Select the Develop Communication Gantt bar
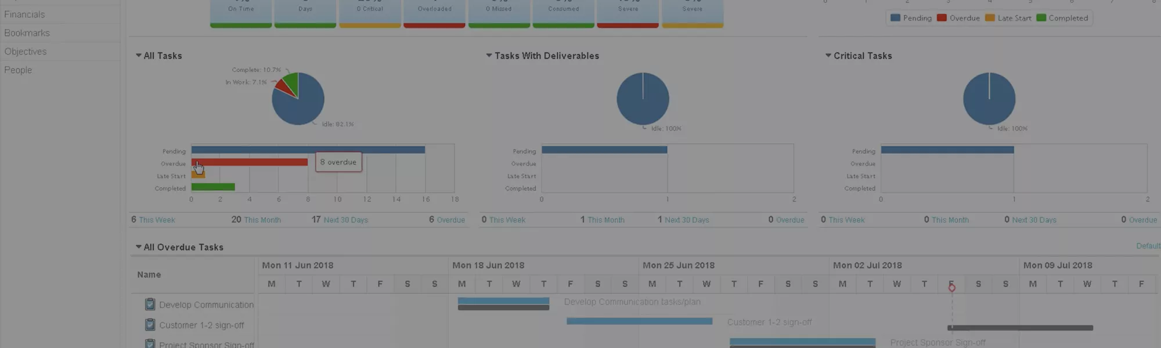Image resolution: width=1161 pixels, height=348 pixels. tap(503, 301)
